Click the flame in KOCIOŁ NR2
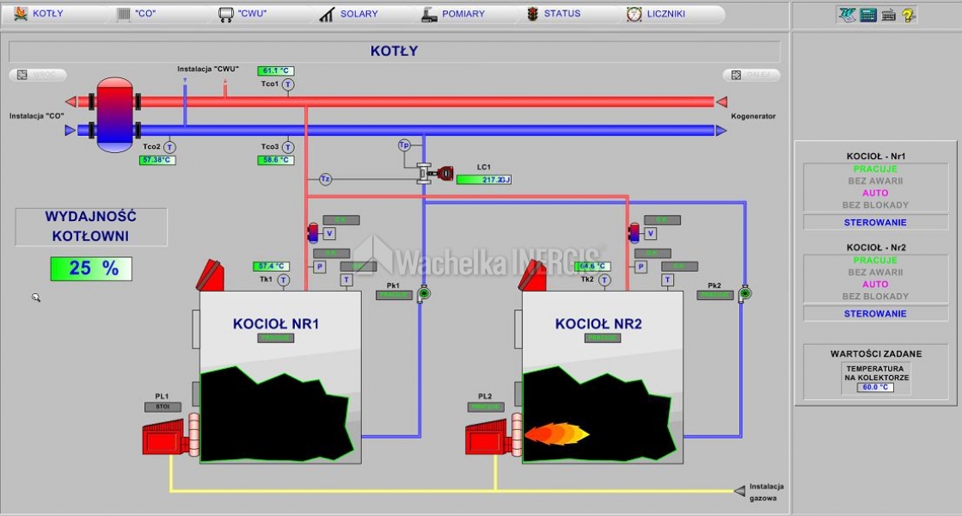Image resolution: width=962 pixels, height=516 pixels. tap(556, 433)
